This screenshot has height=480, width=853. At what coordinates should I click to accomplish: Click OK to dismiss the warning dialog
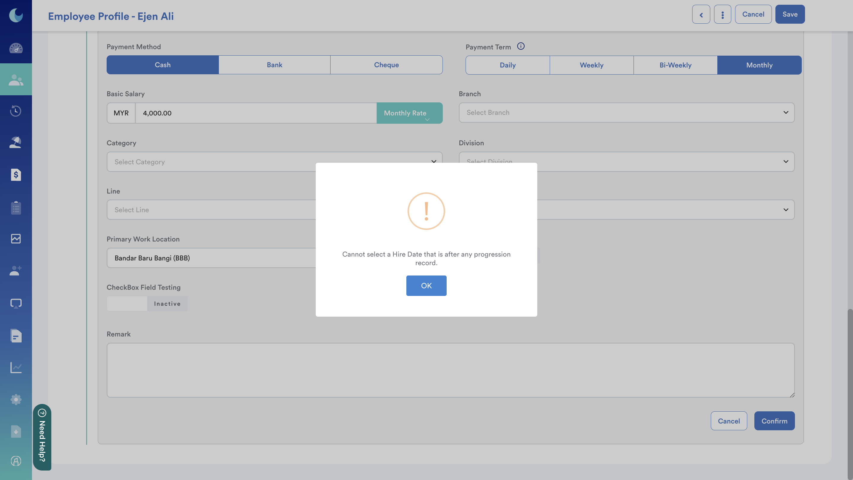(426, 286)
